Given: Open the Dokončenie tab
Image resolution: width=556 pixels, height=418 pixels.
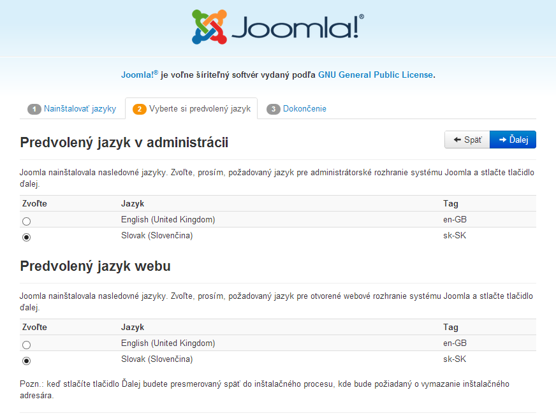Looking at the screenshot, I should click(x=296, y=109).
